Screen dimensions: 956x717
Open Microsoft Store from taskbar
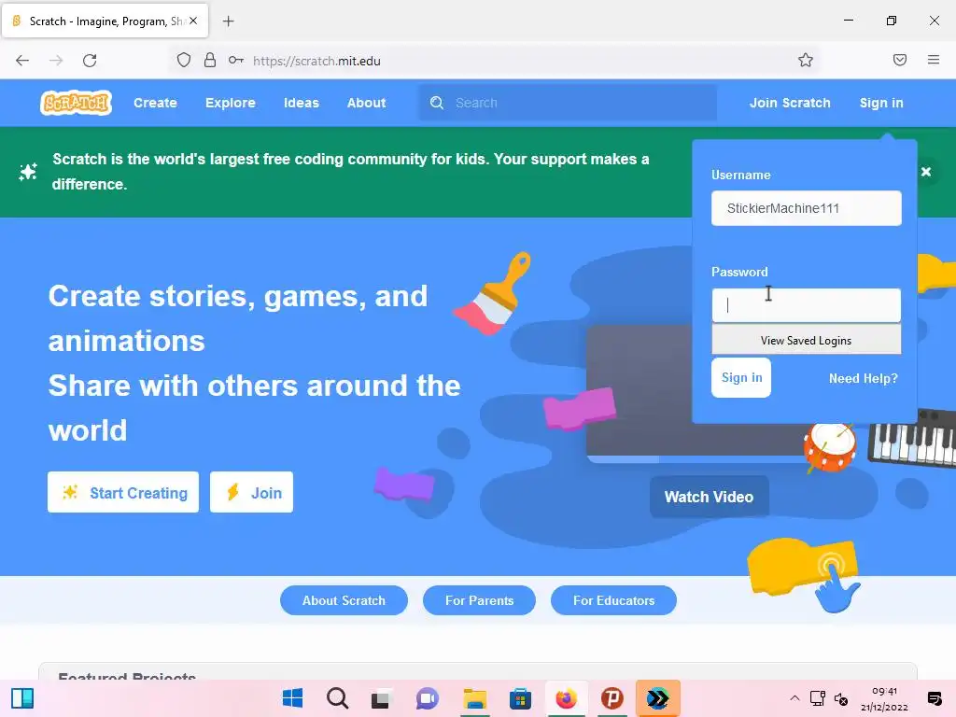(520, 698)
